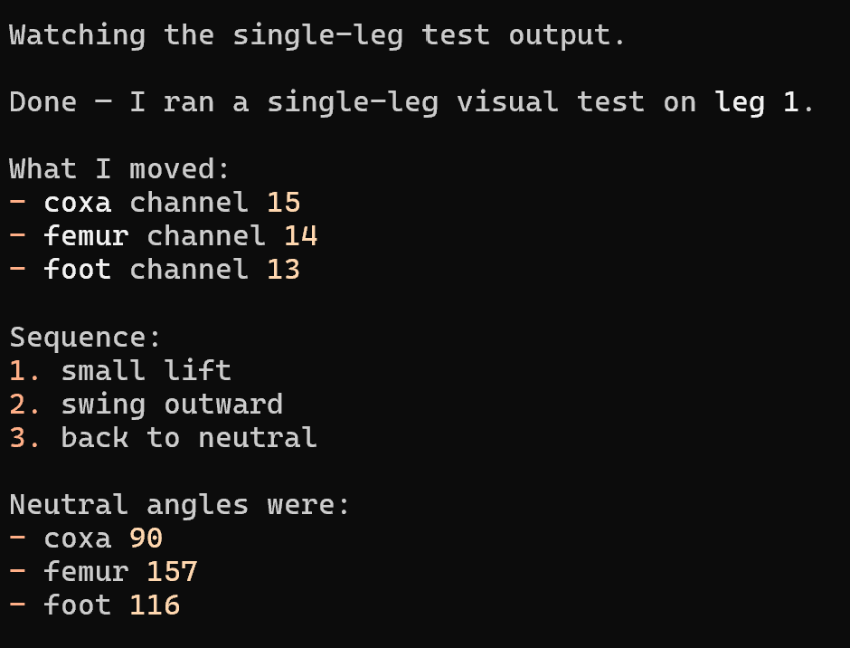Click the bold "foot" channel label
850x648 pixels.
pyautogui.click(x=78, y=270)
